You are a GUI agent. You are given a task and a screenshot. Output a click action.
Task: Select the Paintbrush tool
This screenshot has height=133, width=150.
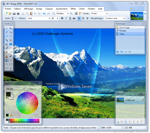[6, 48]
